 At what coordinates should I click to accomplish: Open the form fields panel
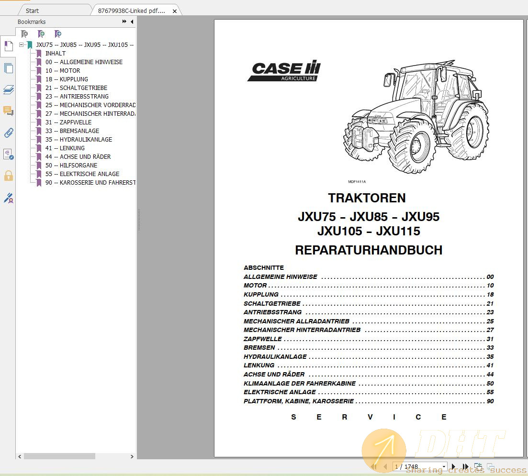click(x=8, y=154)
